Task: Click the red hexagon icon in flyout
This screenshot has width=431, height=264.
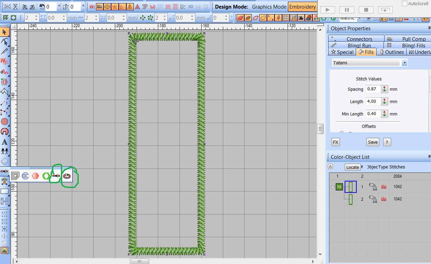Action: (x=35, y=176)
